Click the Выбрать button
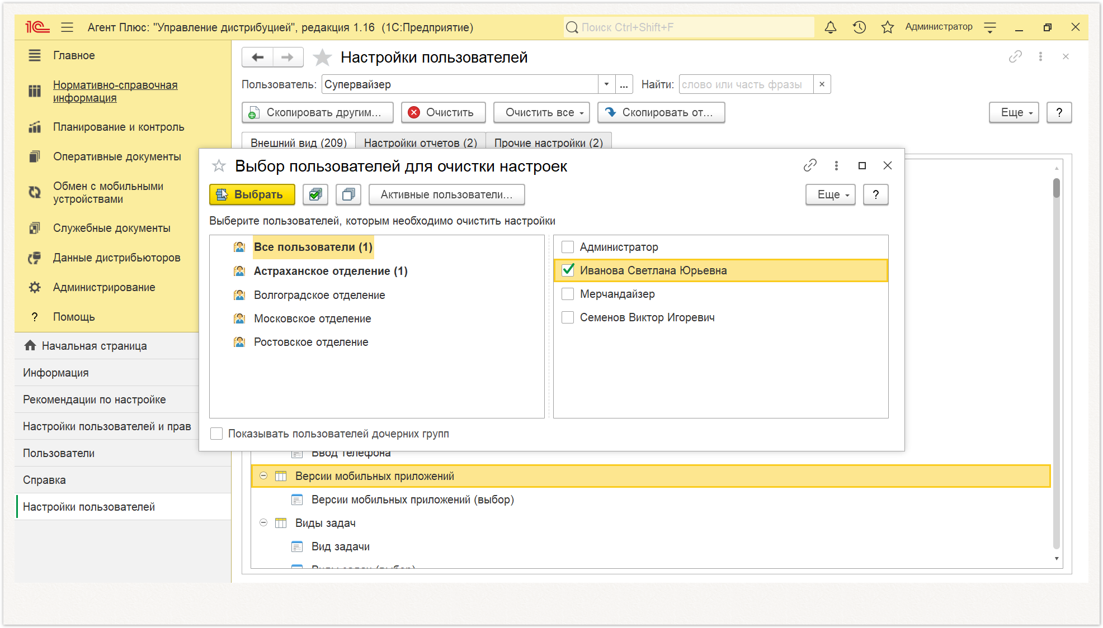Viewport: 1103px width, 628px height. pos(252,194)
